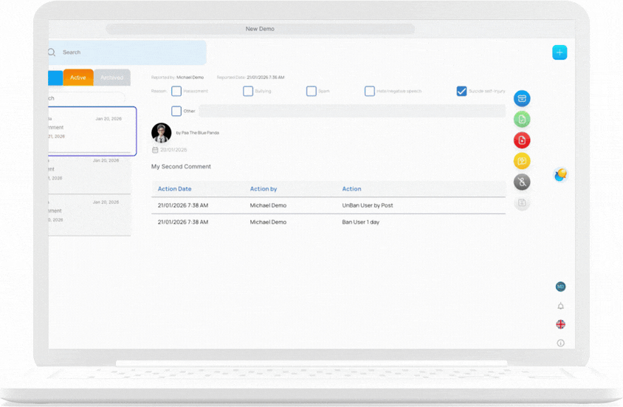The height and width of the screenshot is (407, 623).
Task: Click the yellow comment note button
Action: click(x=522, y=161)
